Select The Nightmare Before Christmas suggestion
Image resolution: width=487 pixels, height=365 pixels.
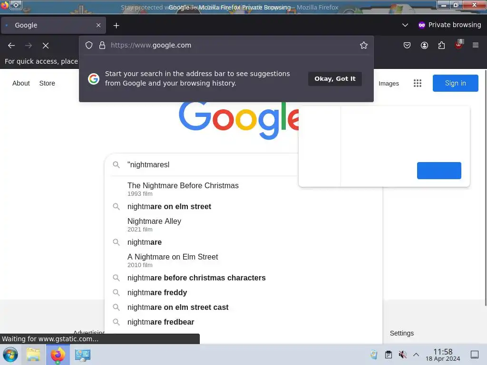click(243, 189)
